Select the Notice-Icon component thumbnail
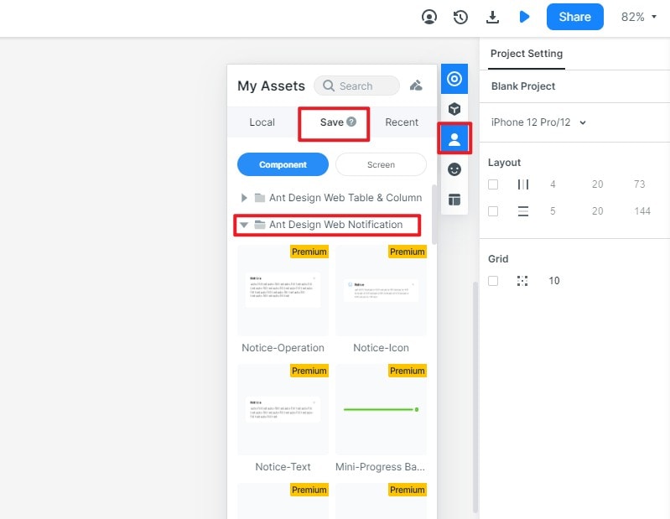 coord(382,290)
